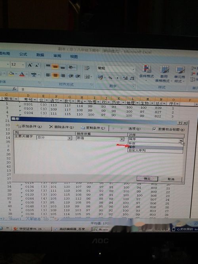Toggle the 数据包含标题 checkbox
Image resolution: width=198 pixels, height=264 pixels.
(154, 129)
